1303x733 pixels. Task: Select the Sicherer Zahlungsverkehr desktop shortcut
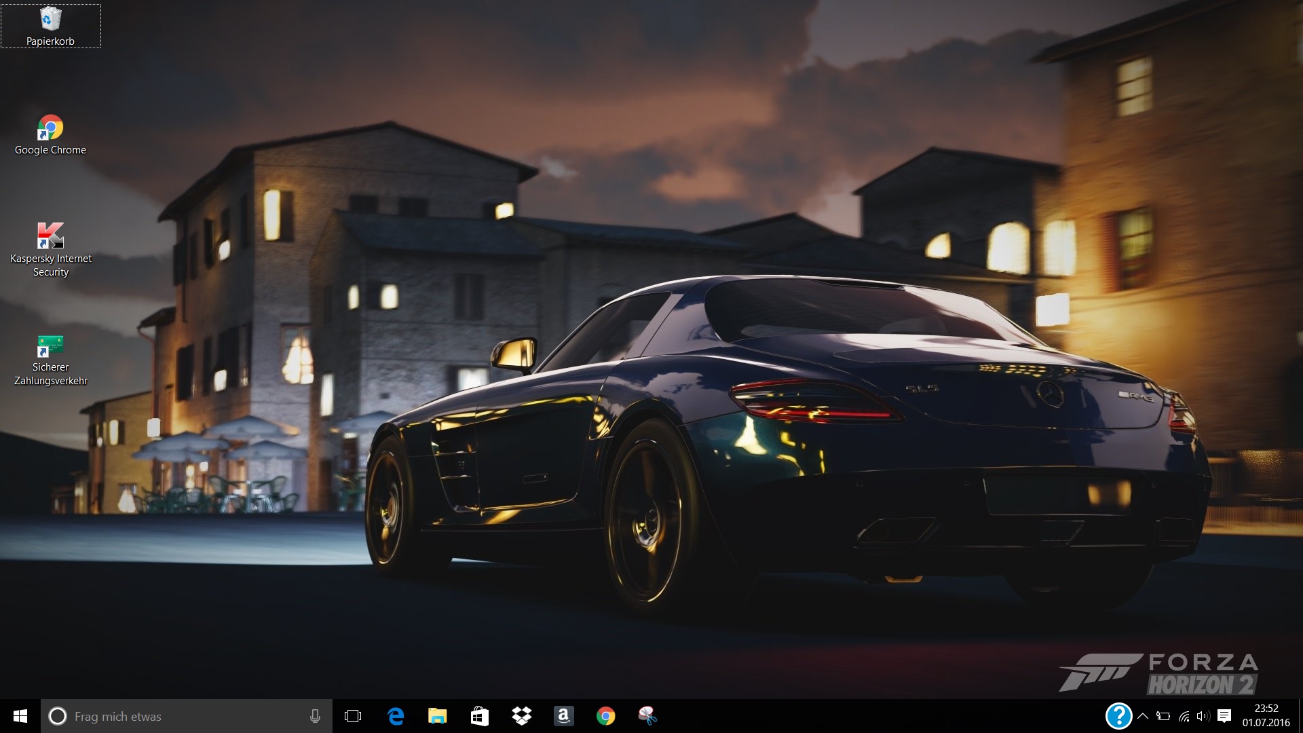point(51,360)
